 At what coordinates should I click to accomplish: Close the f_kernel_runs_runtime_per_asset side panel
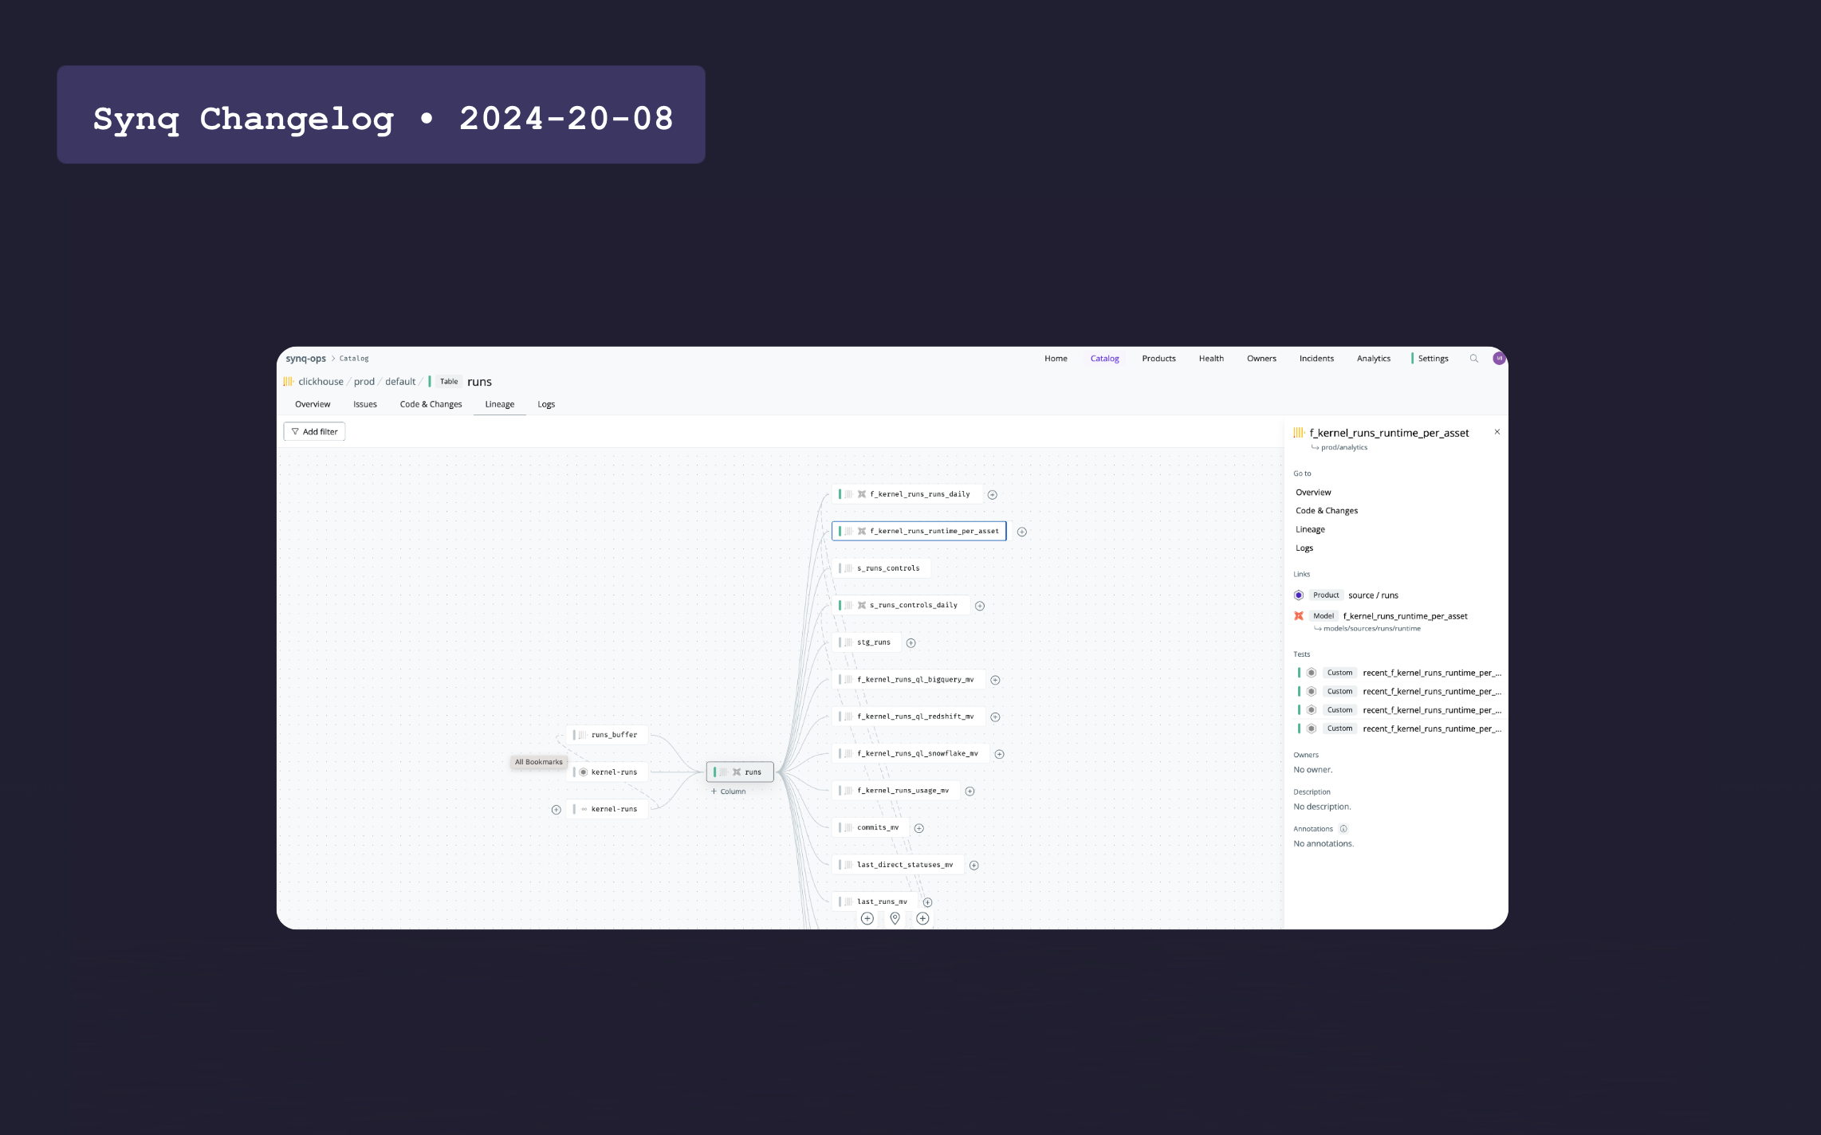coord(1497,432)
